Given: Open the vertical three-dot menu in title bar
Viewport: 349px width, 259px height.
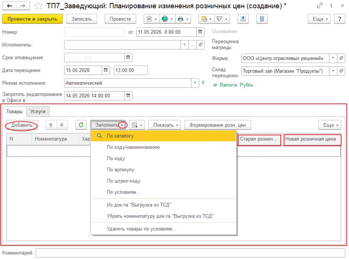Looking at the screenshot, I should [x=331, y=5].
